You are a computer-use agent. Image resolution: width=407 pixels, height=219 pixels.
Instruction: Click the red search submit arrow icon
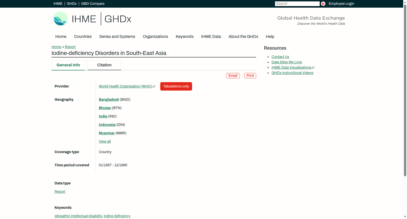pyautogui.click(x=323, y=4)
